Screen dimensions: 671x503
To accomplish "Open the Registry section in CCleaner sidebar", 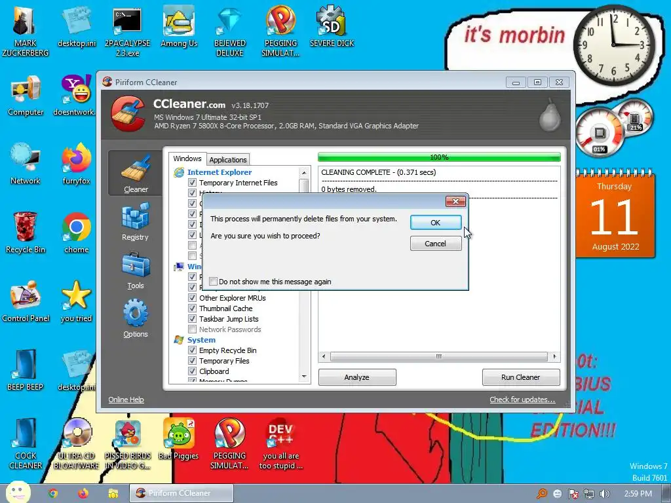I will coord(135,221).
